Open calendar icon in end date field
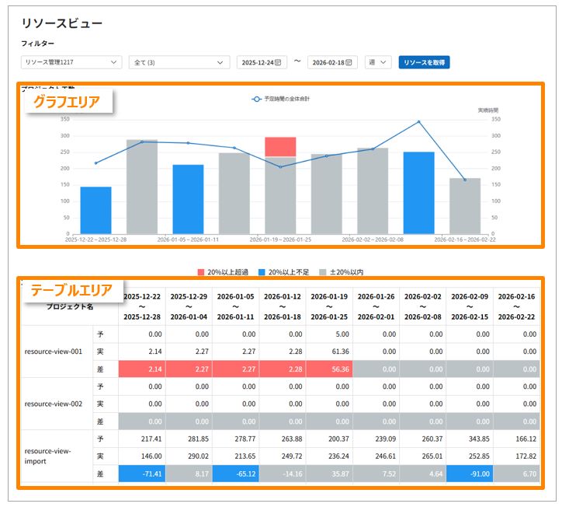The width and height of the screenshot is (562, 507). [x=349, y=62]
